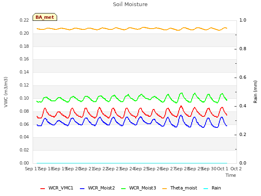This screenshot has width=261, height=196.
Task: Click the 0.0 right axis value
Action: pyautogui.click(x=243, y=163)
